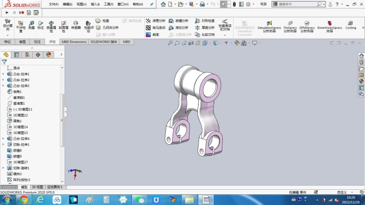Viewport: 365px width, 205px height.
Task: Open the 工具 Tools menu
Action: tap(108, 4)
